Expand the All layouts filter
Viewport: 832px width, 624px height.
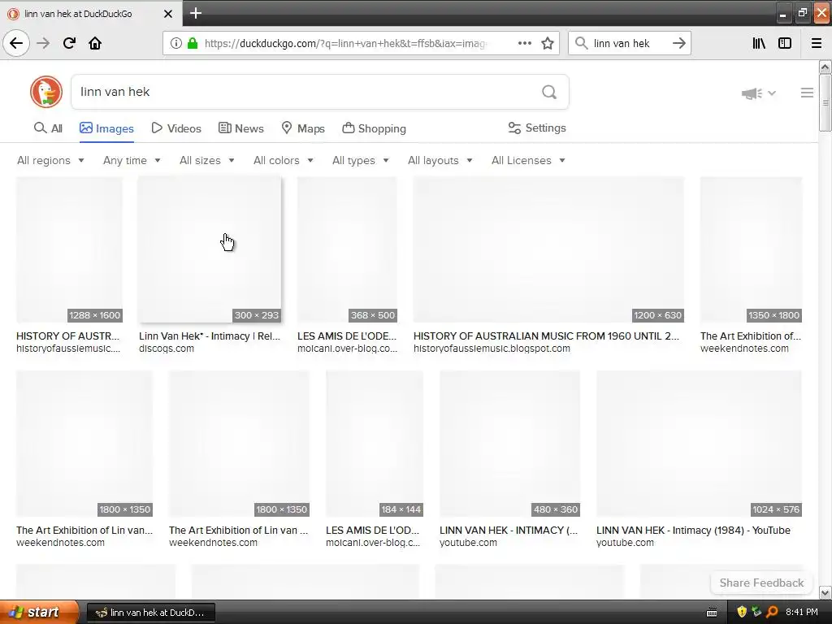tap(440, 160)
